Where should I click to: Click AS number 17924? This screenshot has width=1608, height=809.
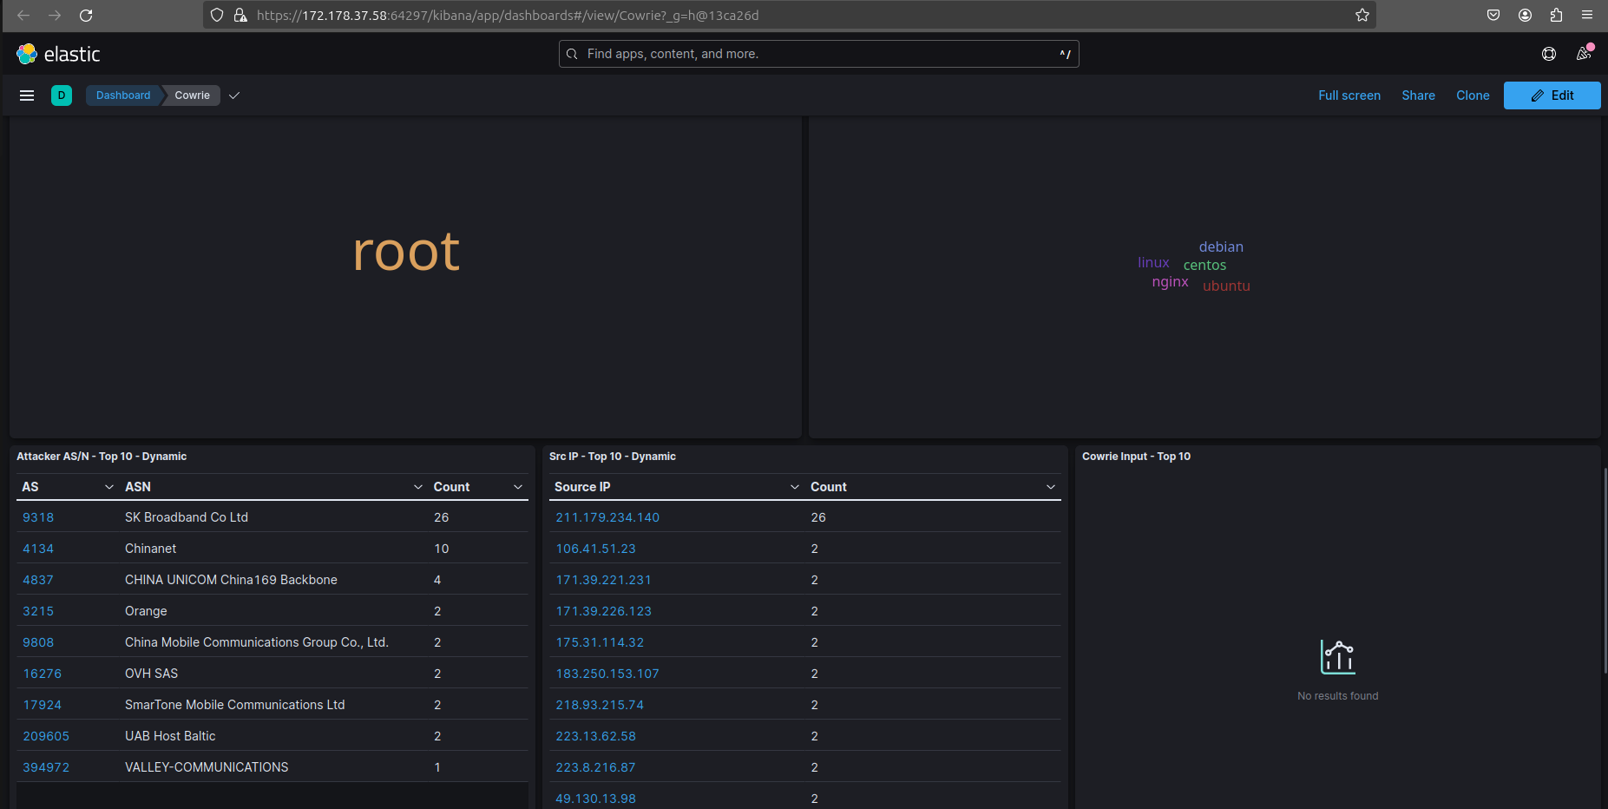(x=43, y=705)
